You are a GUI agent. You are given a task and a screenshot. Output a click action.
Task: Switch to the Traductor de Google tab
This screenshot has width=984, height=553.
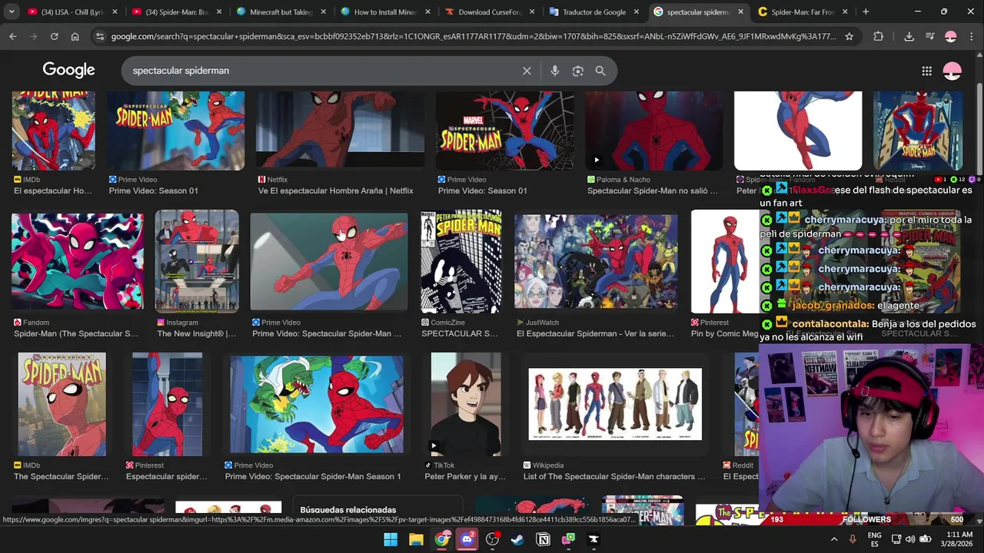pos(594,12)
